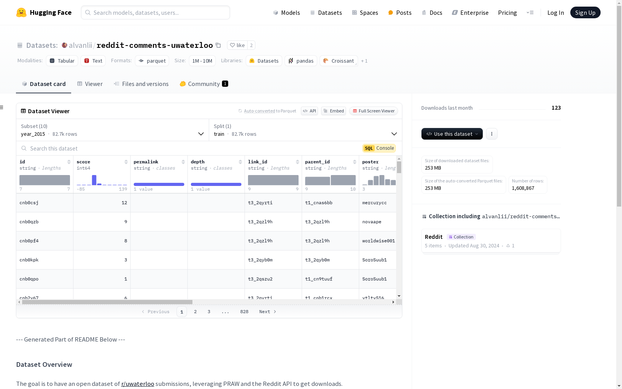The width and height of the screenshot is (622, 389).
Task: Click the pandas library tag
Action: pos(301,61)
